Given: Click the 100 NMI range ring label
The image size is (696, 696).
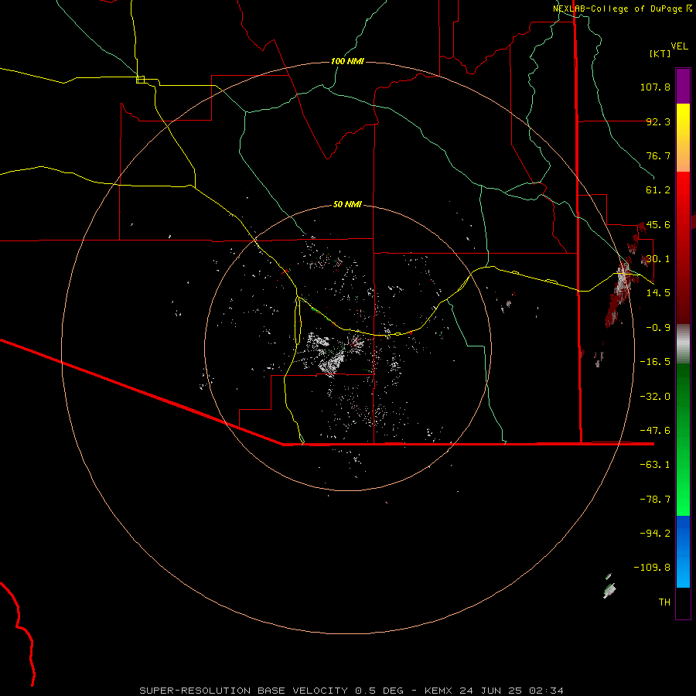Looking at the screenshot, I should pos(347,61).
